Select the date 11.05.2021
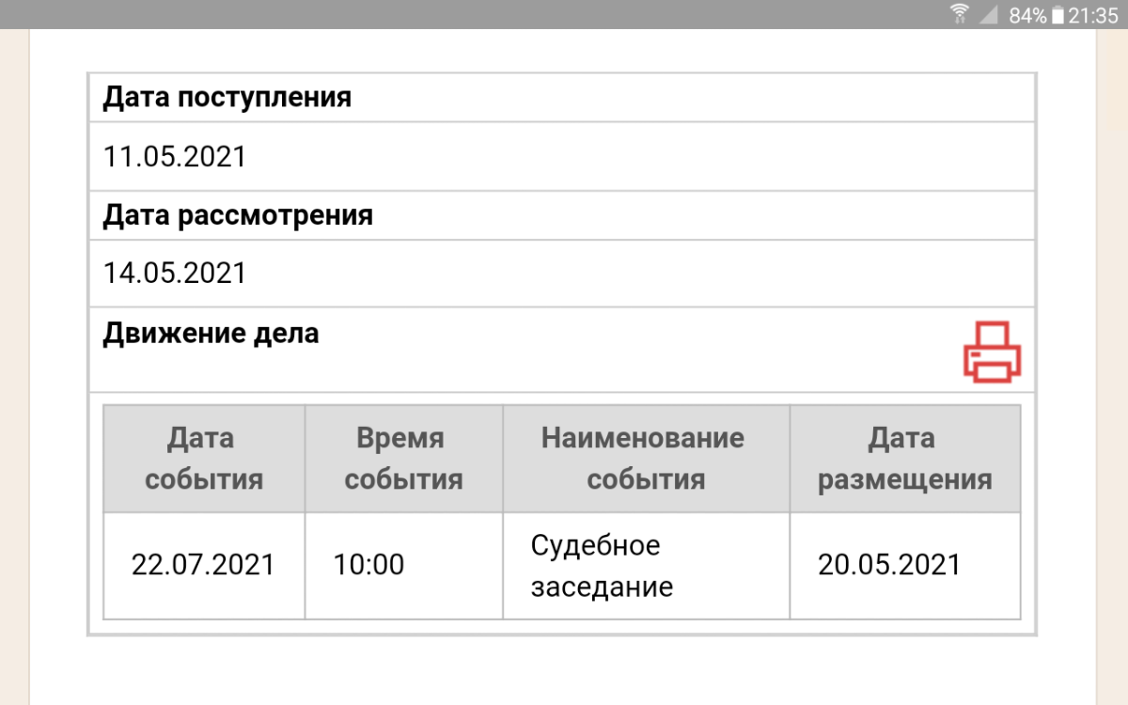 (x=174, y=156)
